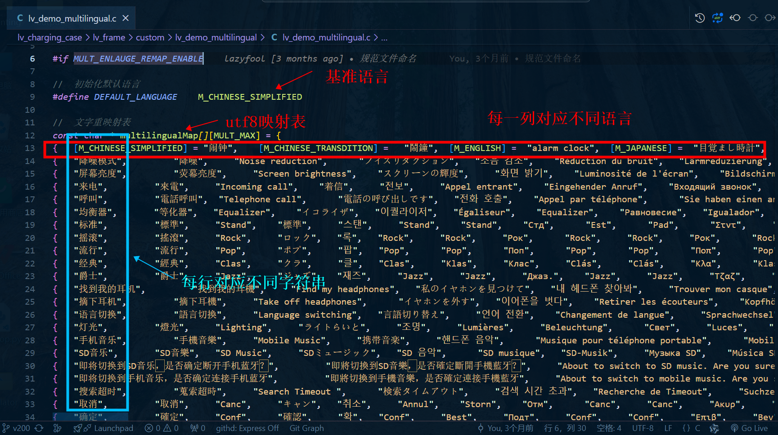Click the synchronize changes icon in status bar
This screenshot has height=435, width=778.
[39, 428]
